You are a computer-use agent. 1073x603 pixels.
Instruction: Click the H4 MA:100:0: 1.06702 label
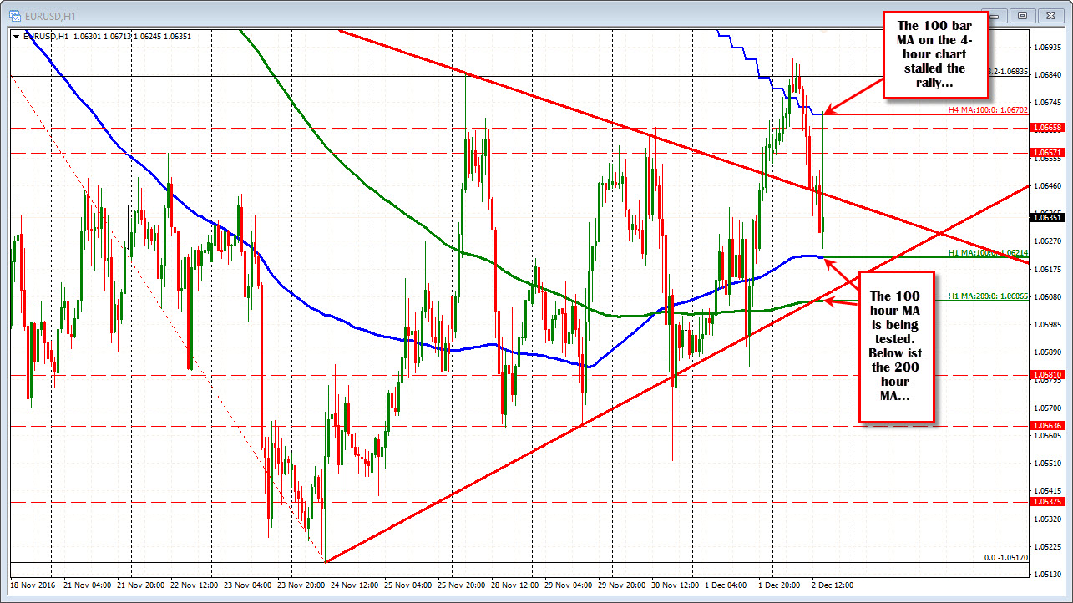(x=988, y=109)
